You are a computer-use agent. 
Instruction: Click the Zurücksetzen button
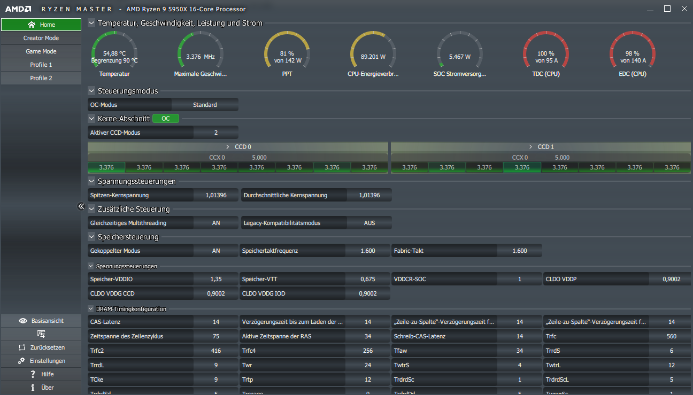pos(41,347)
